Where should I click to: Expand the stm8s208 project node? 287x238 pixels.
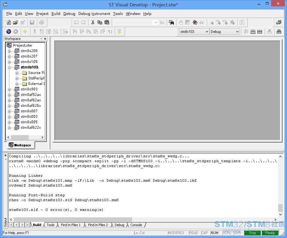tap(9, 51)
